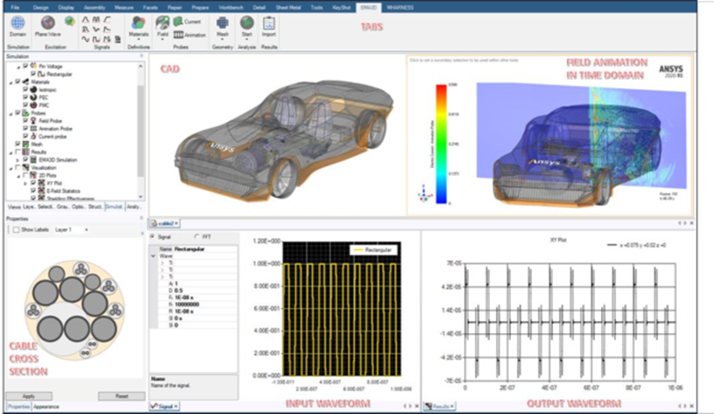Close the Signal bottom tab

(176, 407)
